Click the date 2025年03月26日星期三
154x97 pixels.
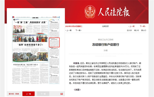click(74, 26)
